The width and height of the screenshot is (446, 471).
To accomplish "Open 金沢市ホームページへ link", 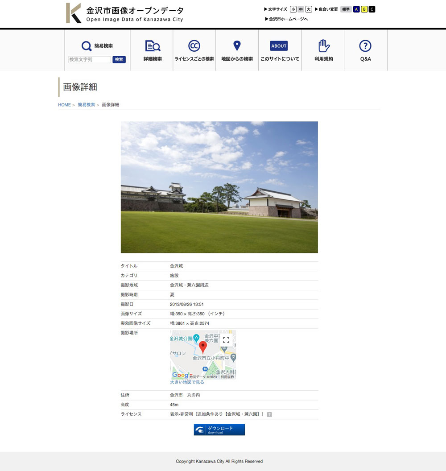I will (x=286, y=19).
